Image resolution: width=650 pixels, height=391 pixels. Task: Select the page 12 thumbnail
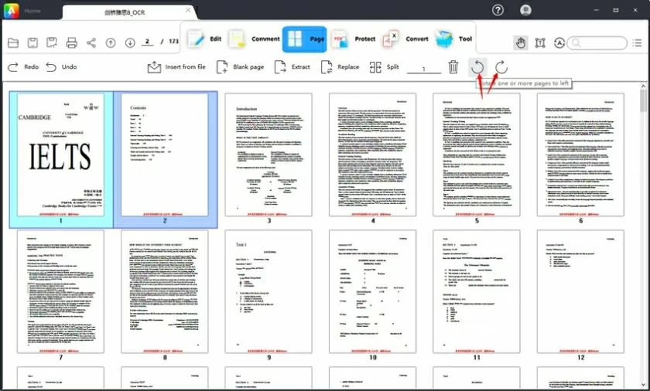click(580, 291)
